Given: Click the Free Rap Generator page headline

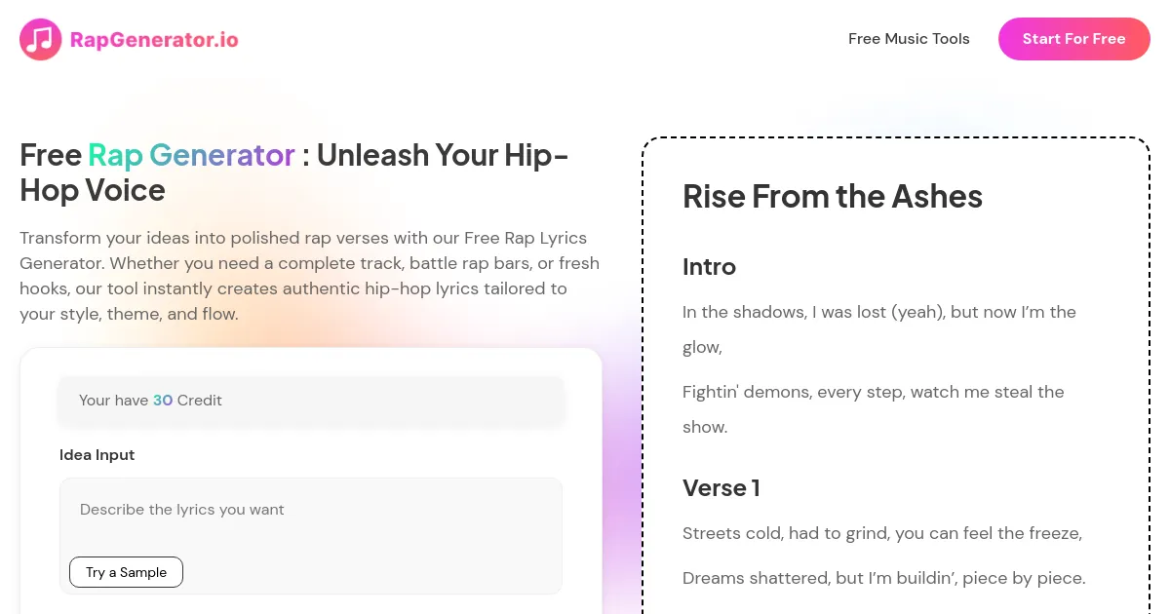Looking at the screenshot, I should [x=293, y=173].
